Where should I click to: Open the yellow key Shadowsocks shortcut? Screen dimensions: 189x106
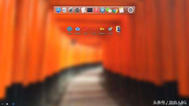point(102,30)
